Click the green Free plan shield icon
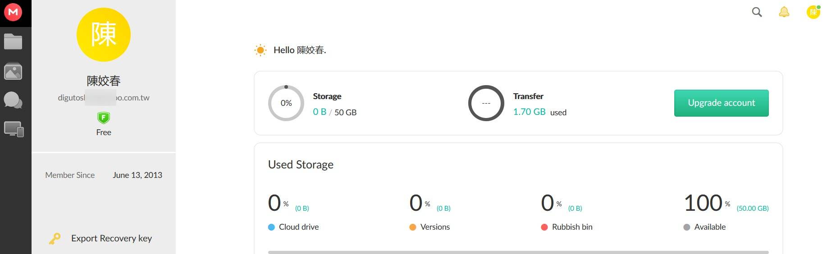This screenshot has height=254, width=827. pyautogui.click(x=104, y=118)
